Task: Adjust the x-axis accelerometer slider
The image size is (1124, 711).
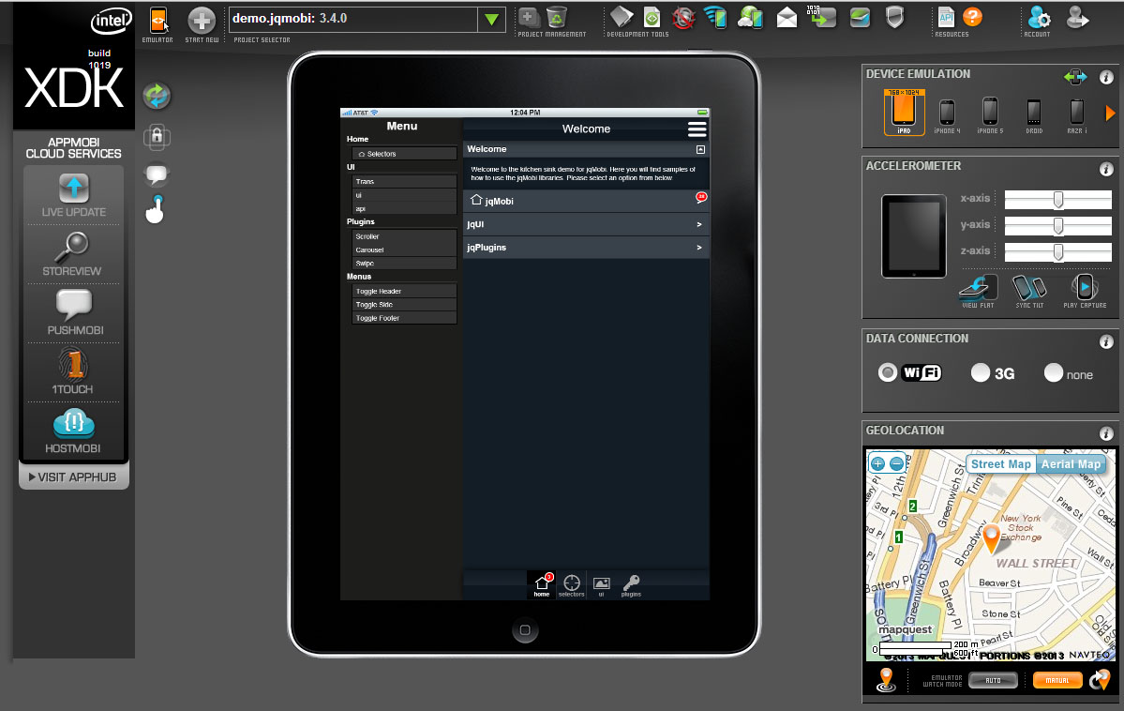Action: 1058,200
